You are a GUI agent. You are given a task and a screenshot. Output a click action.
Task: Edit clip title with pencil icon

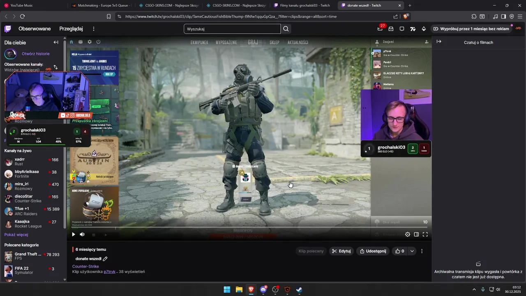[x=105, y=259]
